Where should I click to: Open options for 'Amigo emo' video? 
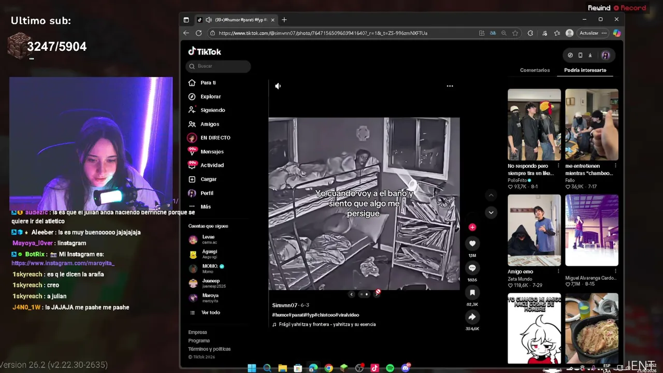pyautogui.click(x=558, y=271)
